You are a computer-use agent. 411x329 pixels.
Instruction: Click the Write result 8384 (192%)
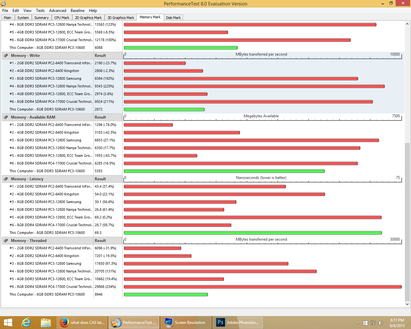pos(104,79)
